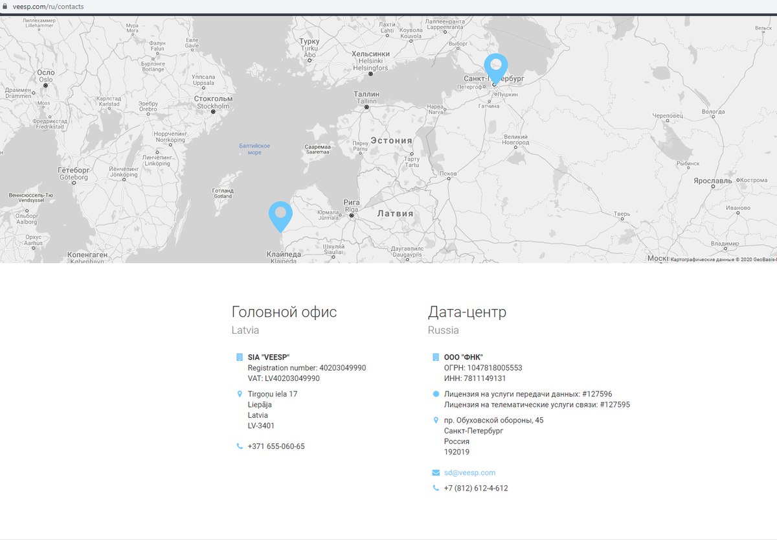The width and height of the screenshot is (777, 541).
Task: Click the "LV-3401" postal code
Action: [x=261, y=426]
